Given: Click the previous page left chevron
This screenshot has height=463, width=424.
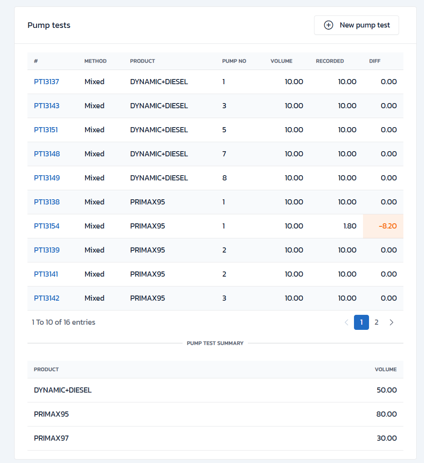Looking at the screenshot, I should click(346, 323).
